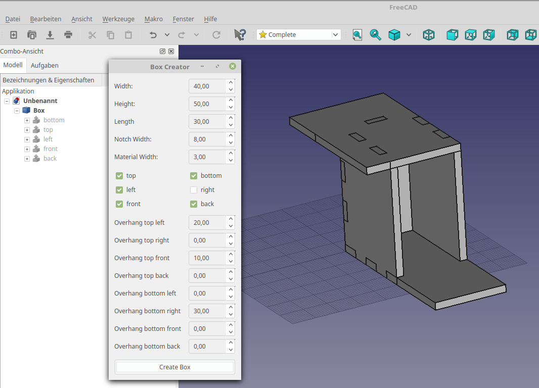
Task: Close the Box Creator dialog
Action: [233, 66]
